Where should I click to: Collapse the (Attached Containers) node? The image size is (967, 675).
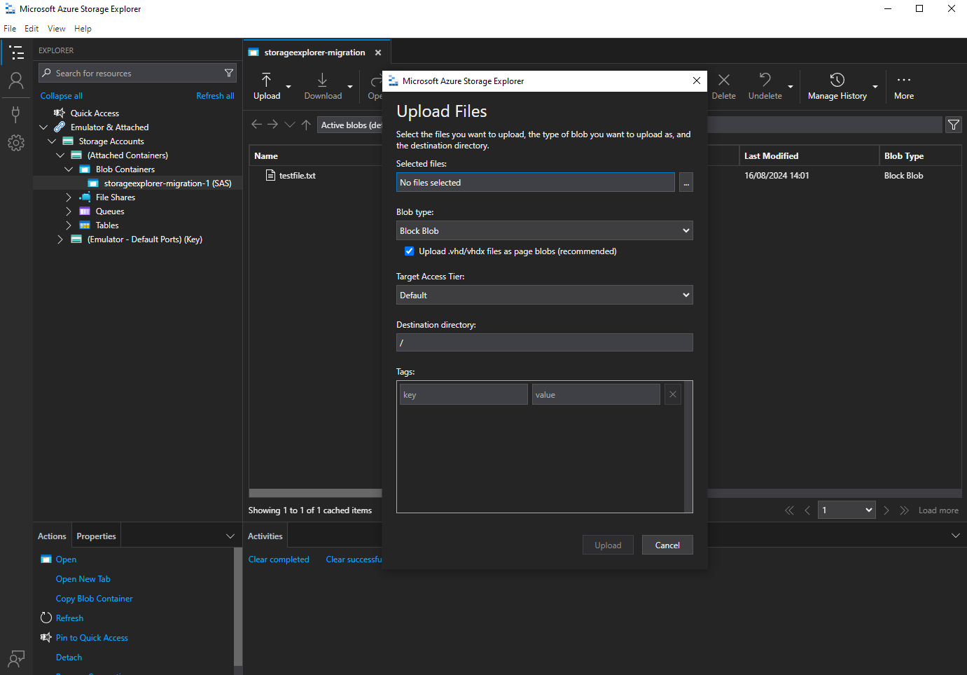[x=60, y=155]
